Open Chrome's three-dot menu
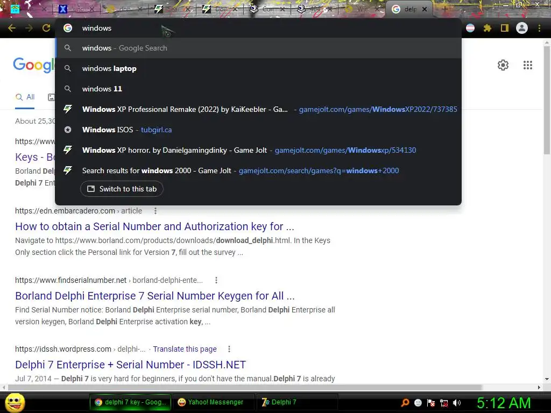This screenshot has width=551, height=413. (x=539, y=28)
